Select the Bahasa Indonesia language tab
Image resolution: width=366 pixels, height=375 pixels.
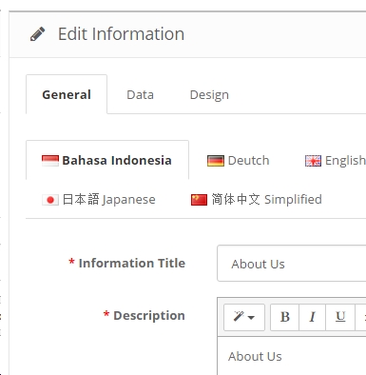click(x=107, y=160)
